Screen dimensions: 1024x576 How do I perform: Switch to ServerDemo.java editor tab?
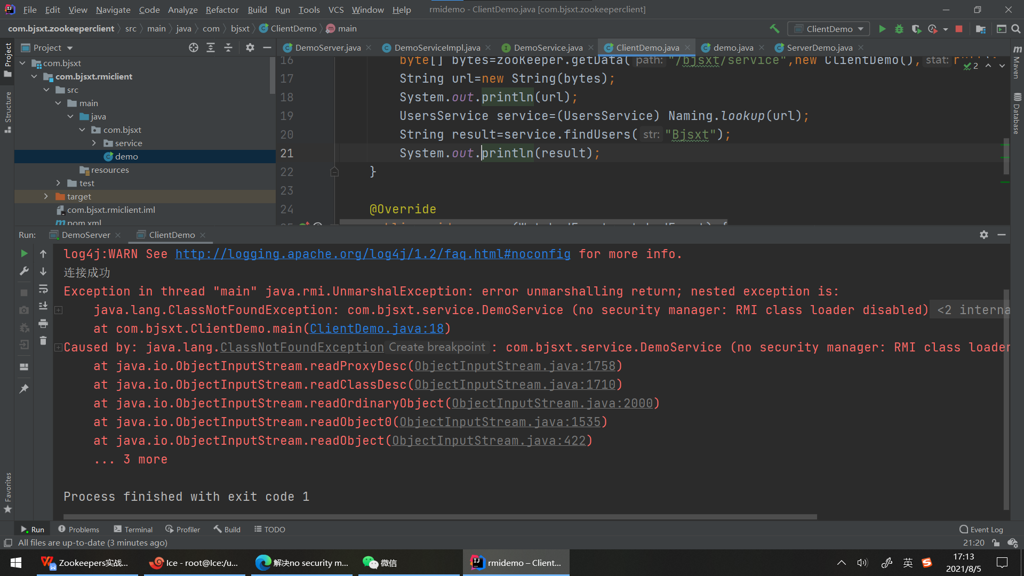(819, 47)
